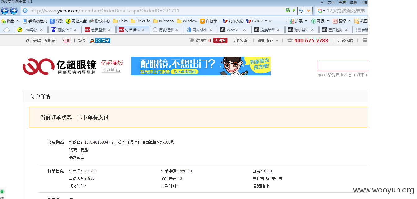The width and height of the screenshot is (417, 199).
Task: Open the 收藏 menu in title bar
Action: tap(353, 2)
